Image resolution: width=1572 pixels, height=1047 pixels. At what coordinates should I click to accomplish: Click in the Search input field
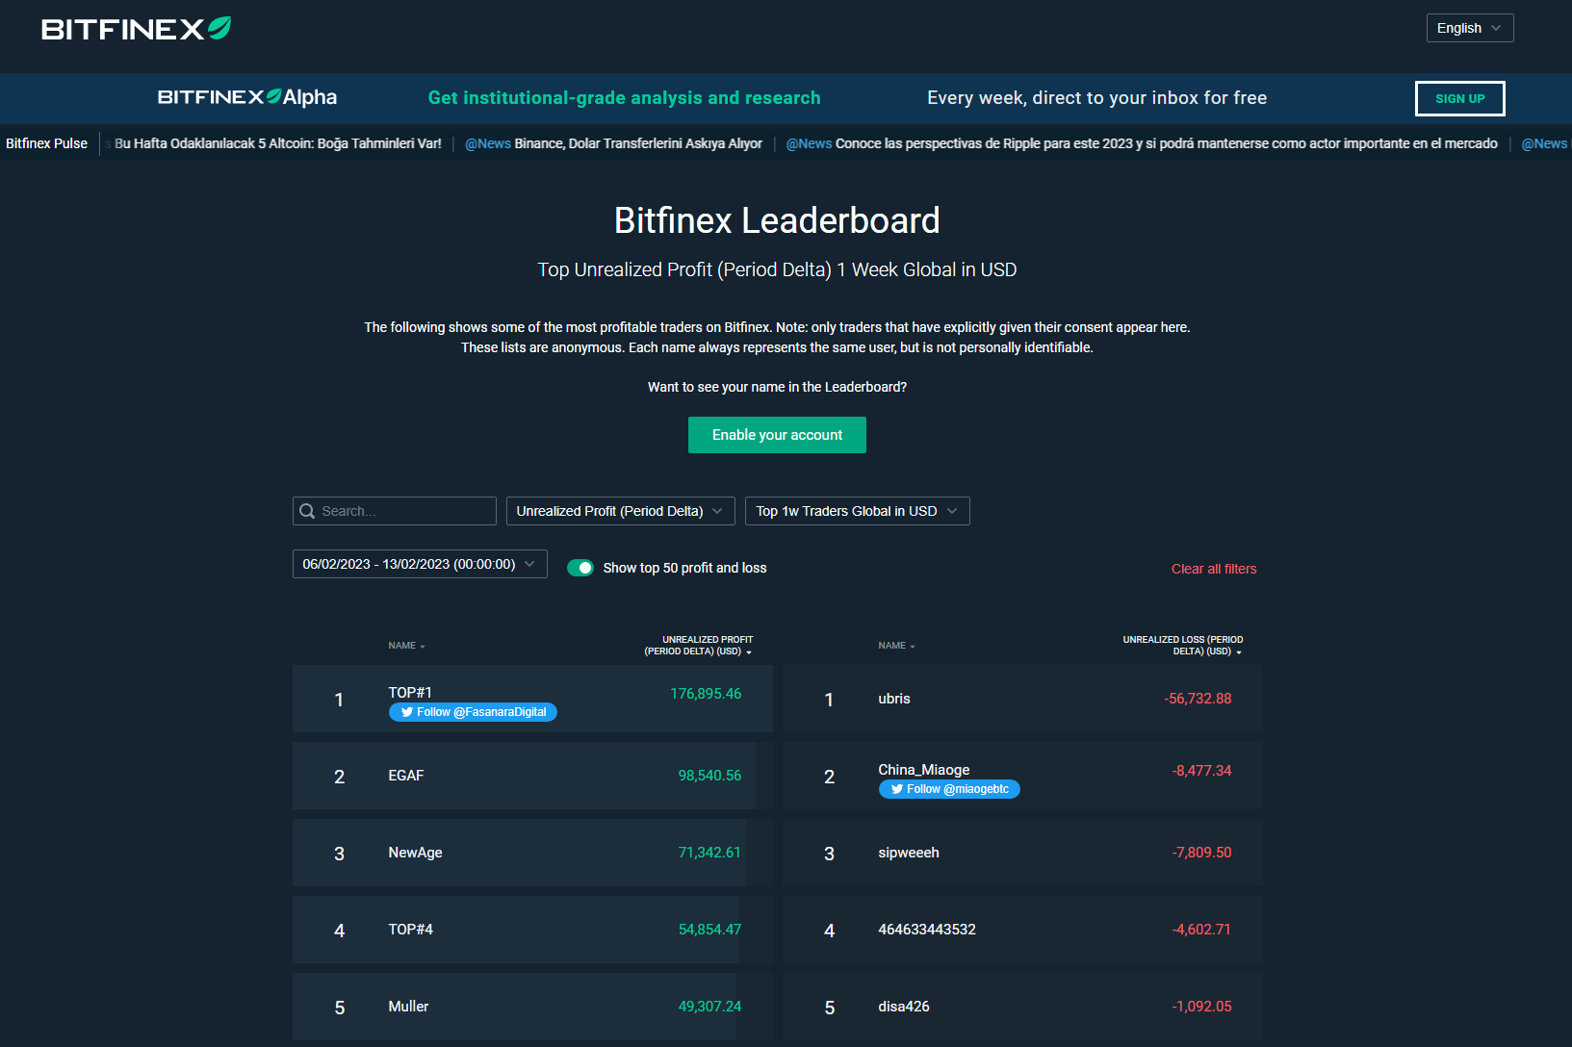click(395, 511)
